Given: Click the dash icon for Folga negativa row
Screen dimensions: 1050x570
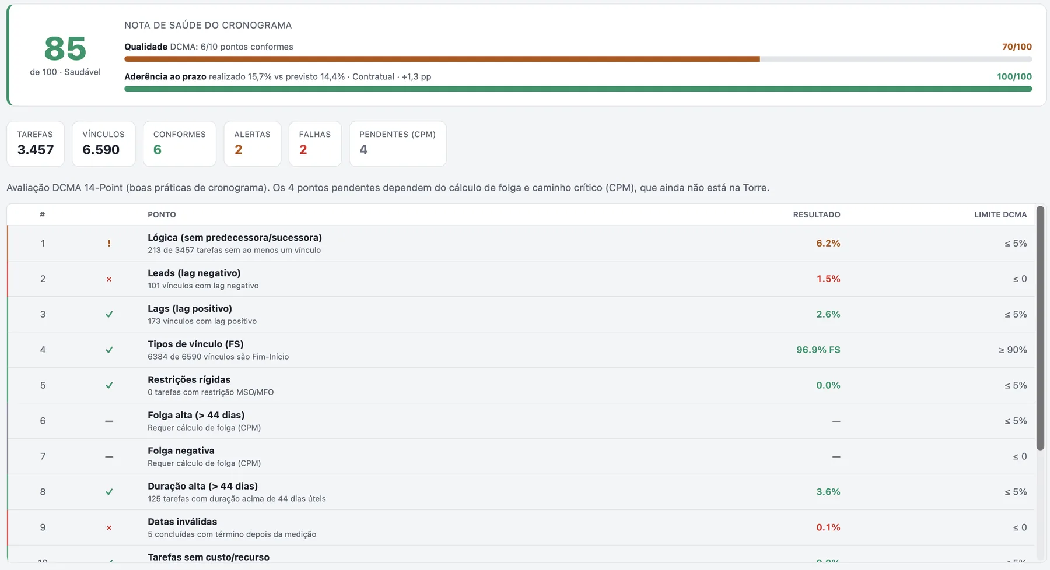Looking at the screenshot, I should pyautogui.click(x=109, y=456).
